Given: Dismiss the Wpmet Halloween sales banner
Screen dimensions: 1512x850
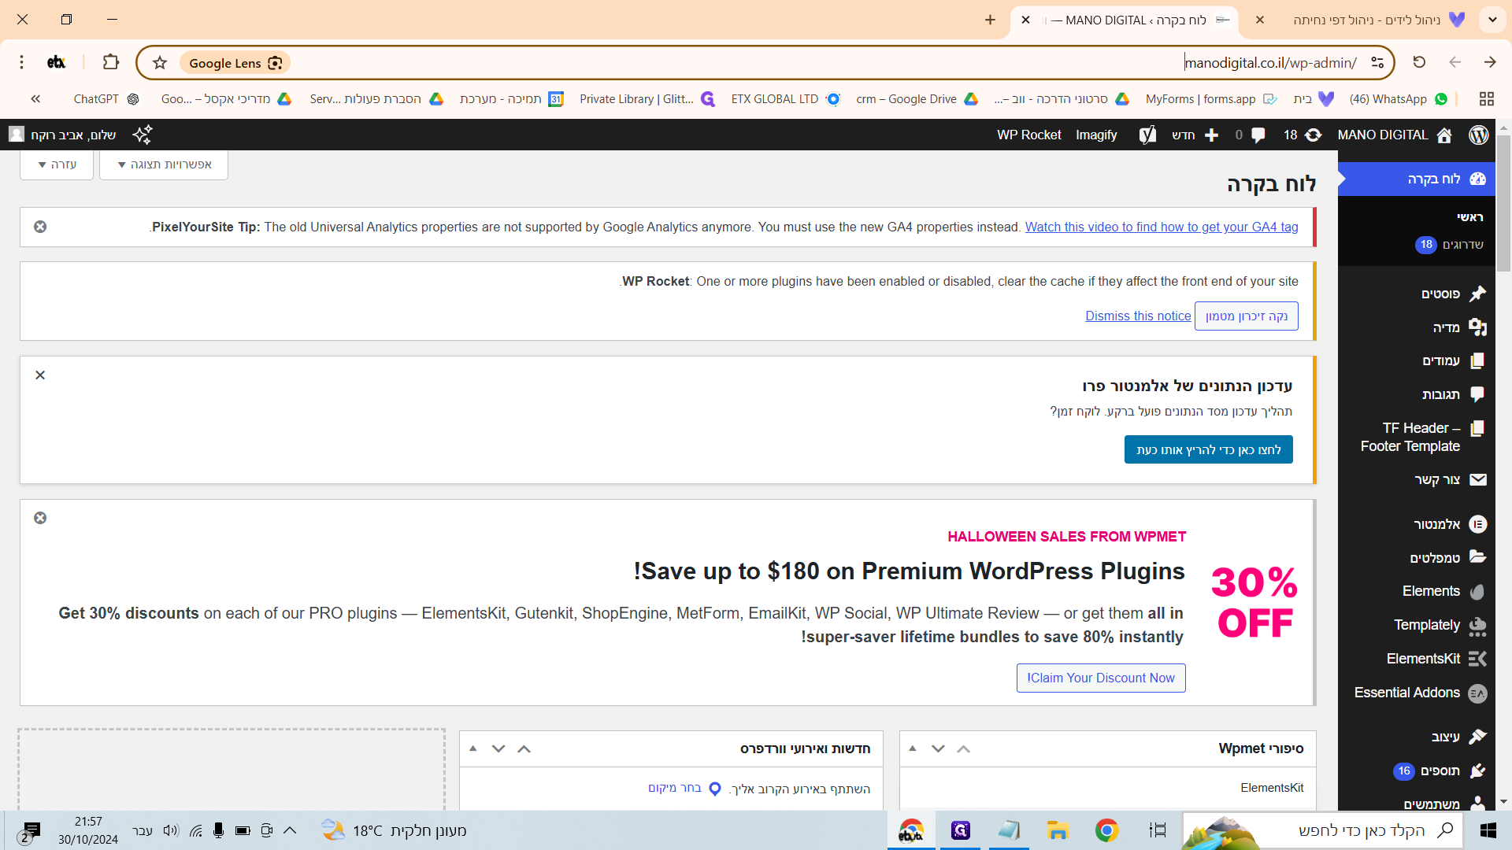Looking at the screenshot, I should [x=40, y=518].
